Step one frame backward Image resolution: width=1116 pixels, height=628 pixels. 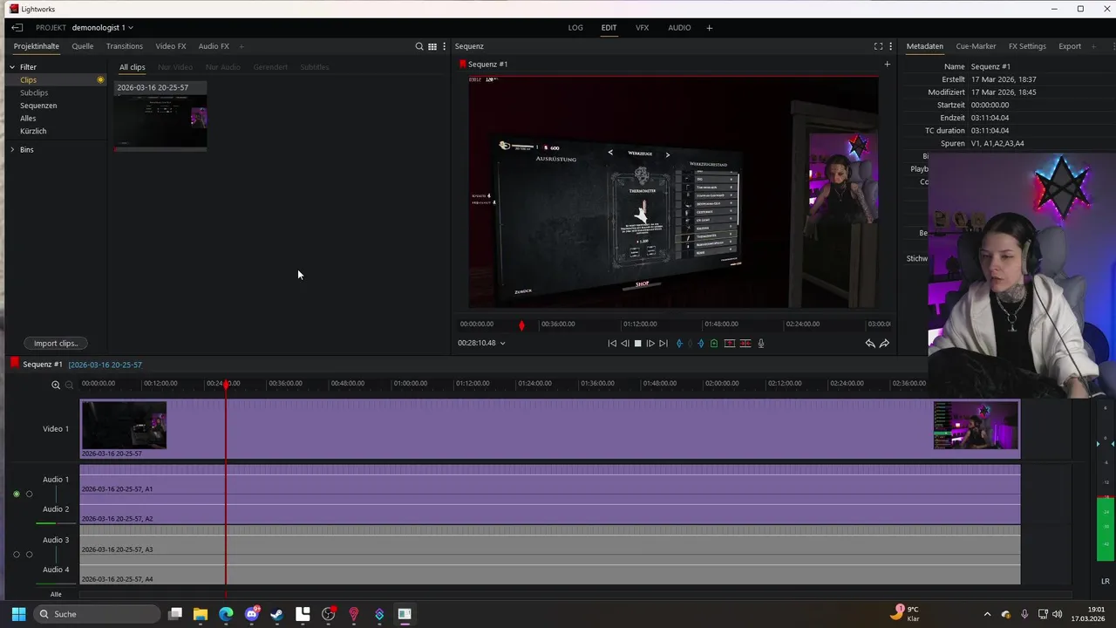click(624, 344)
